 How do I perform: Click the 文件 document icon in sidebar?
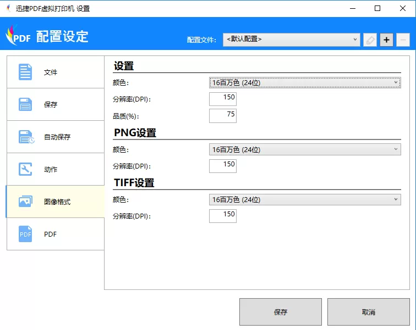point(25,72)
